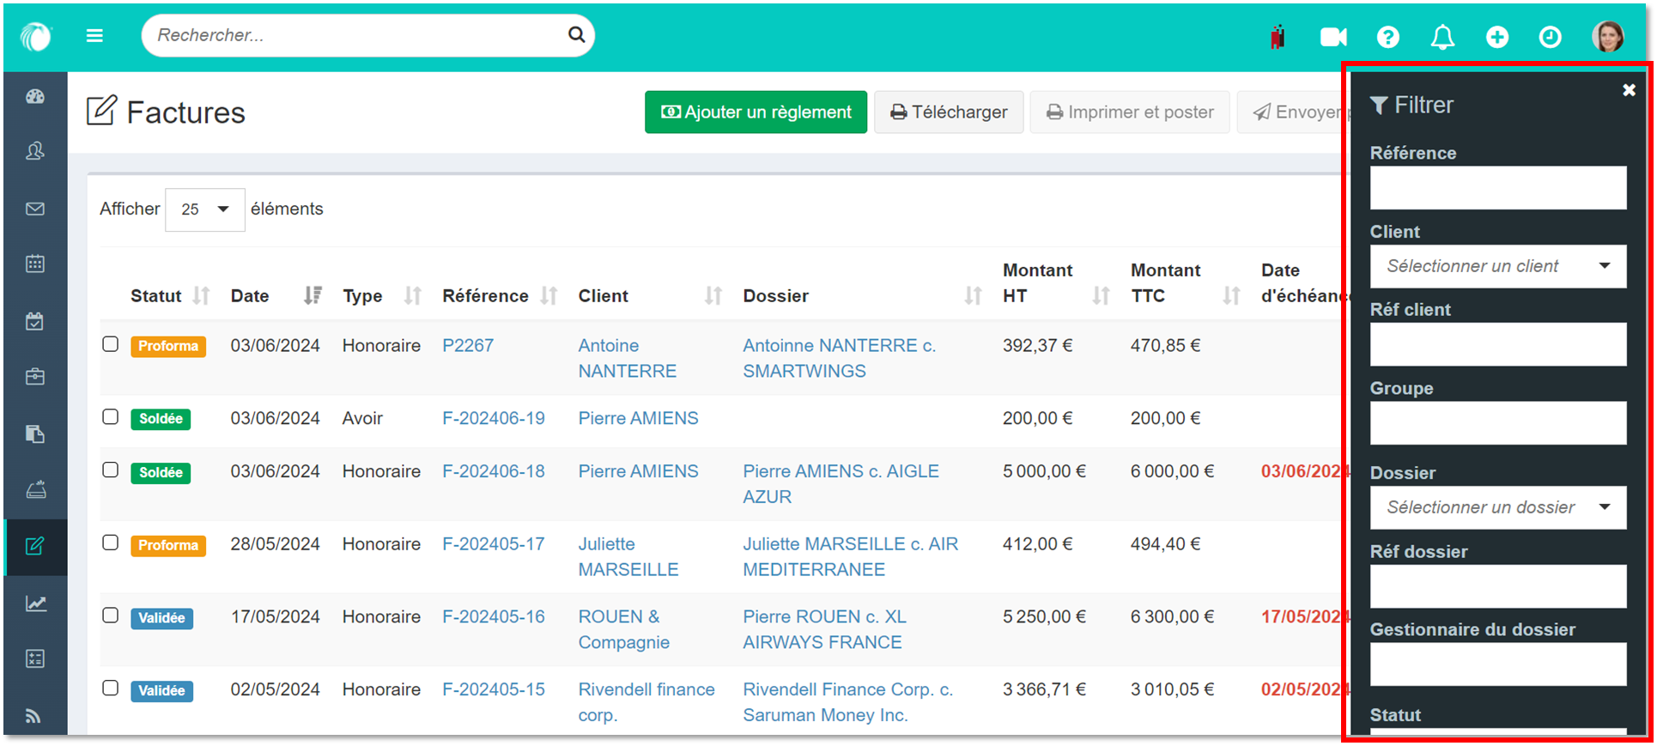The width and height of the screenshot is (1657, 746).
Task: Check the row for invoice F-202405-16
Action: (x=111, y=616)
